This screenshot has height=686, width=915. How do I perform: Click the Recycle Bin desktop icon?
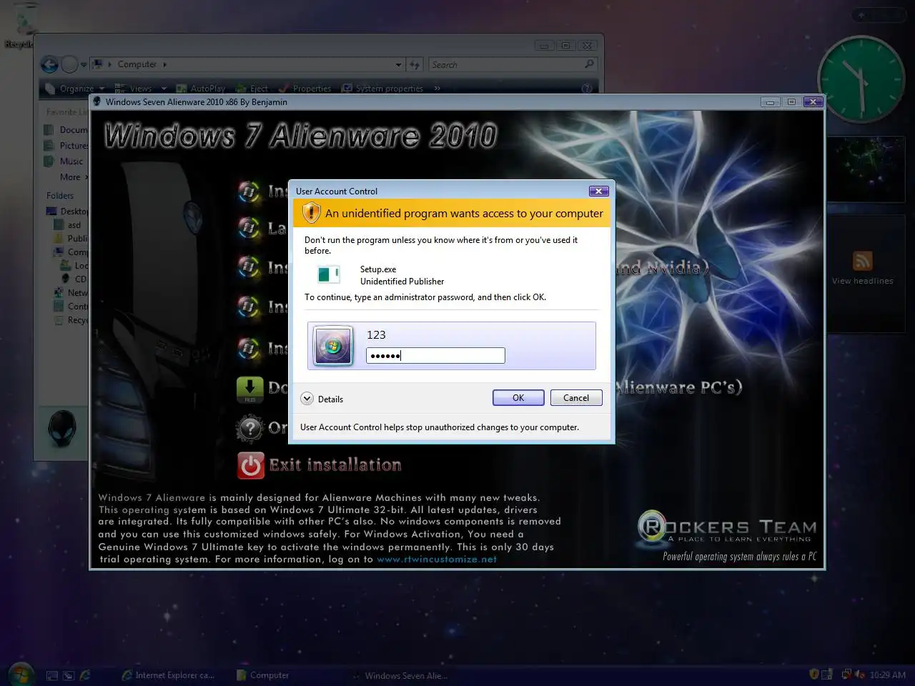(25, 26)
